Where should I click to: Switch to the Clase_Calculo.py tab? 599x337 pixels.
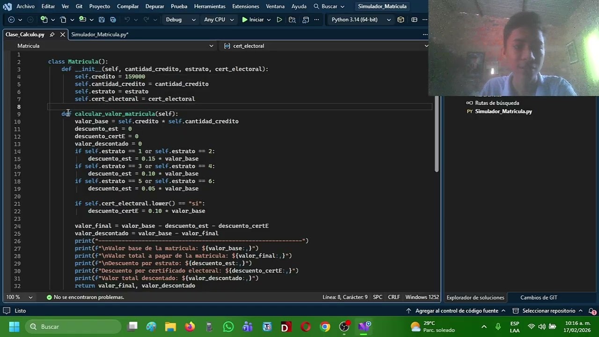pos(25,35)
